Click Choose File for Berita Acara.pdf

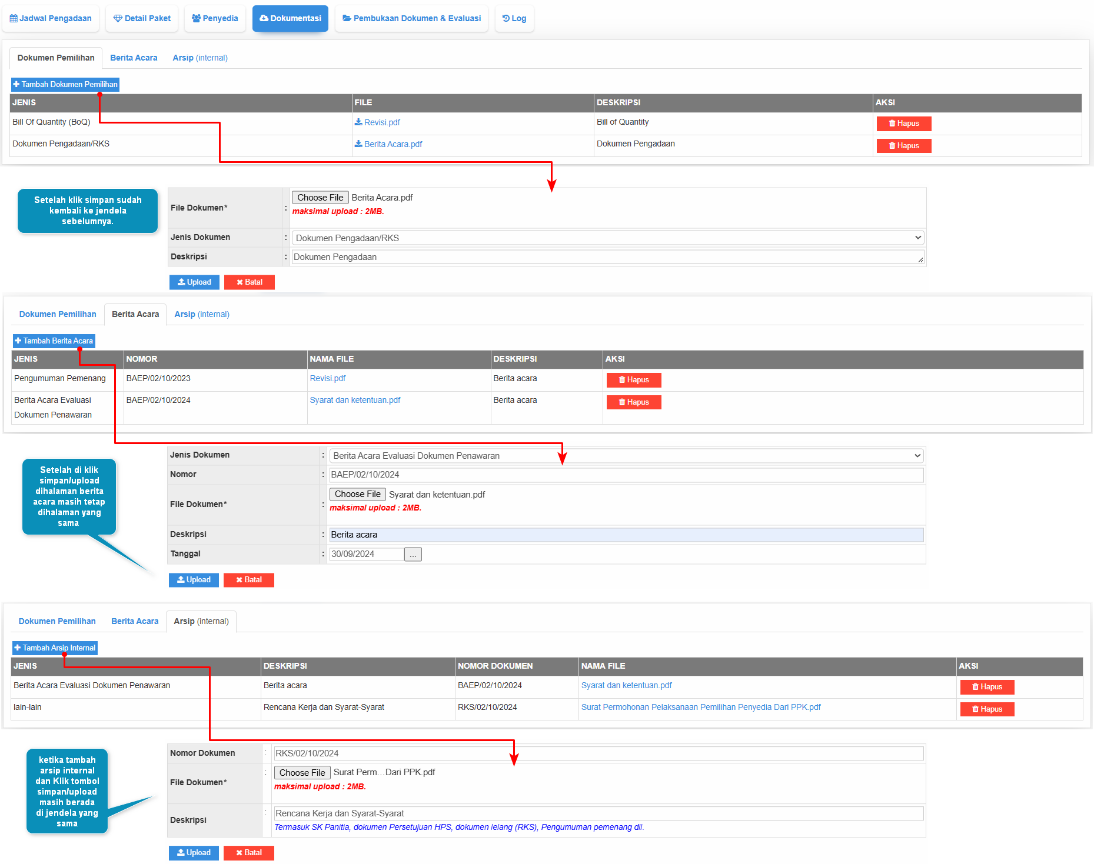320,198
